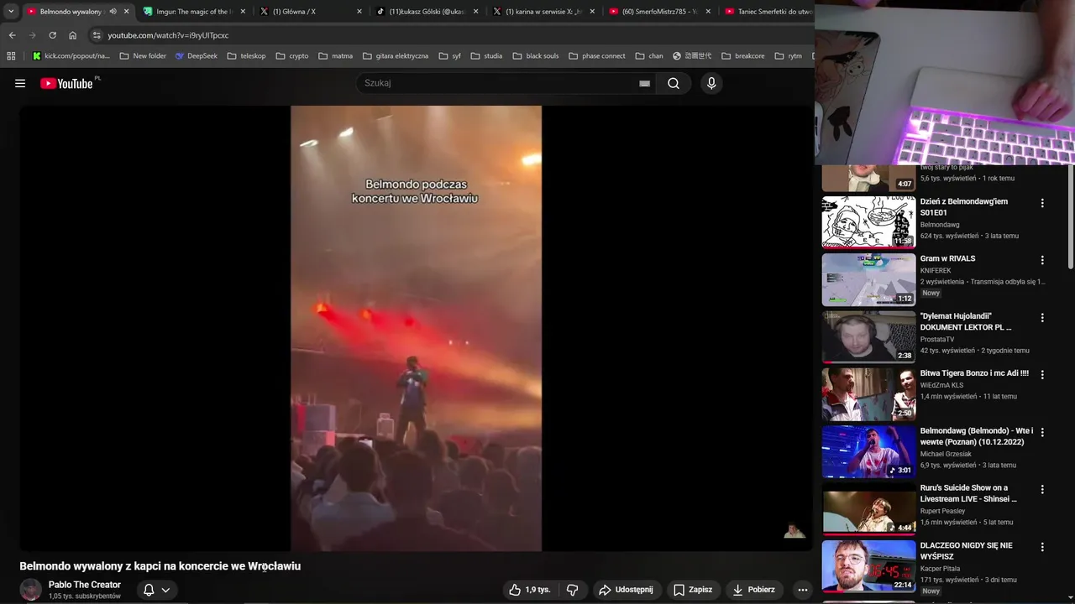Open the Gram w RIVALS video thumbnail
Viewport: 1075px width, 604px height.
(868, 279)
